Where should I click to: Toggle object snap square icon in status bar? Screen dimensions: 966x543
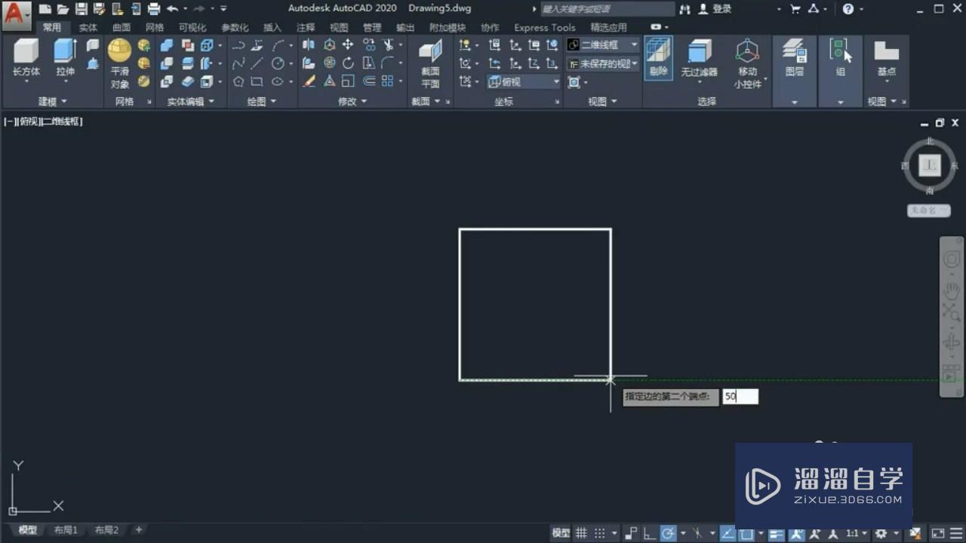[746, 533]
